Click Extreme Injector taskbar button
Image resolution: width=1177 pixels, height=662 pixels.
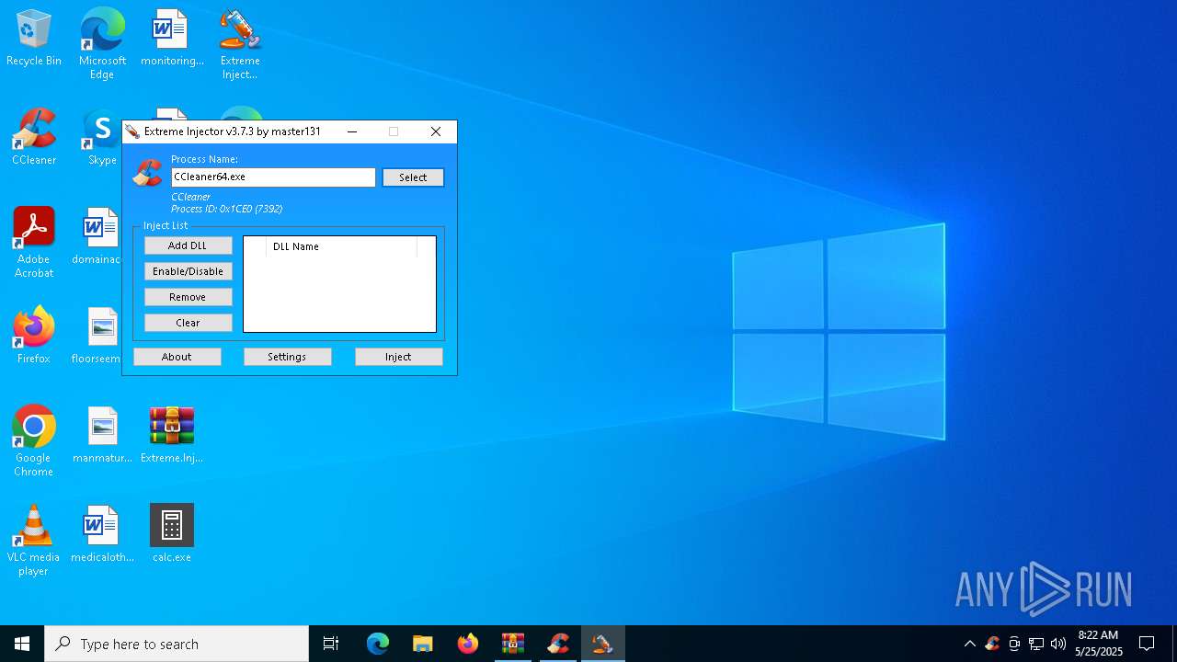pos(603,644)
